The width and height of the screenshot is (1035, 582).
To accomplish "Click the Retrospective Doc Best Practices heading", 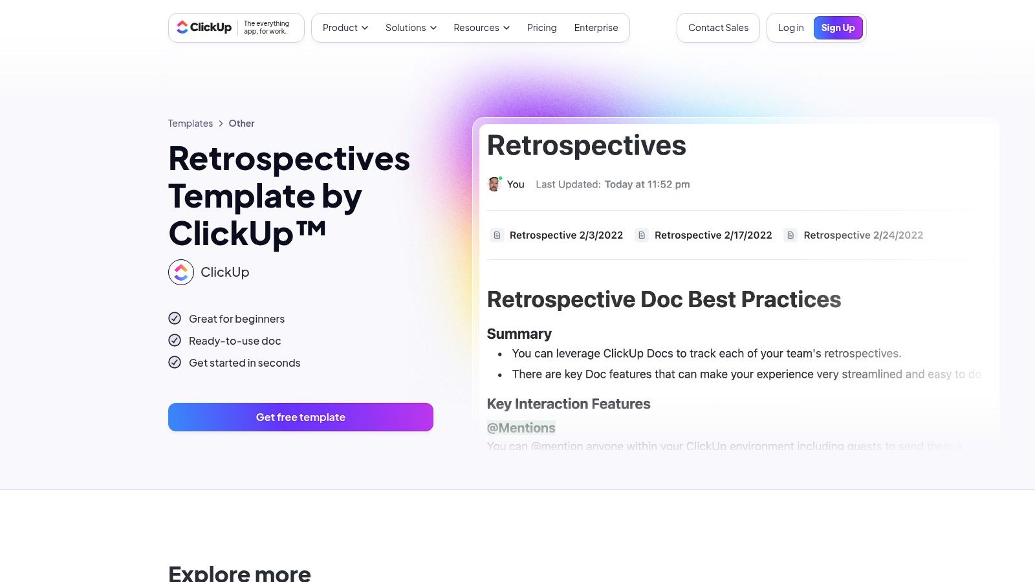I will tap(664, 299).
